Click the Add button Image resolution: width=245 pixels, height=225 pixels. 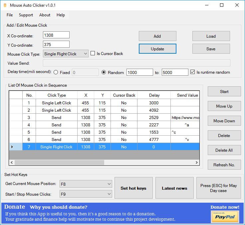[x=157, y=36]
